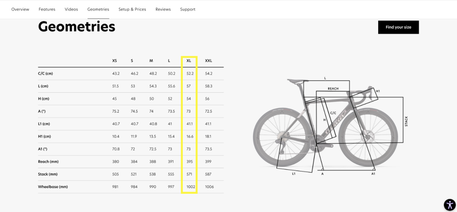Switch to the Videos tab
The height and width of the screenshot is (212, 457).
coord(71,9)
